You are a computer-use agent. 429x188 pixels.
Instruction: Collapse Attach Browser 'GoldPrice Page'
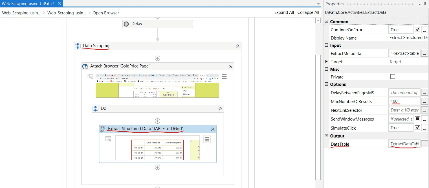[x=230, y=66]
